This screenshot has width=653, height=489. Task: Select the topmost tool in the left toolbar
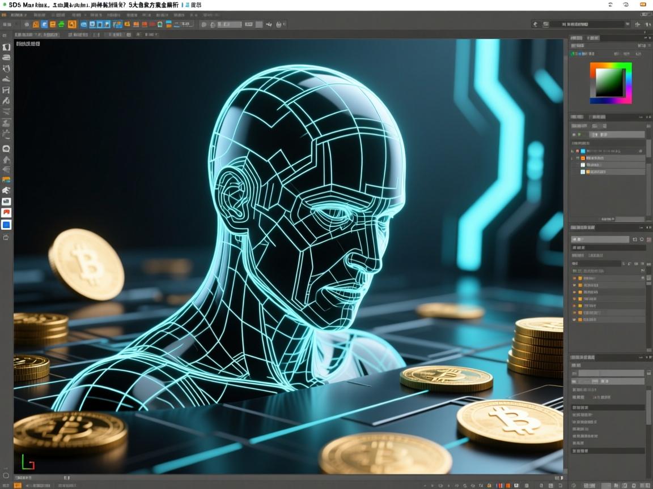6,48
